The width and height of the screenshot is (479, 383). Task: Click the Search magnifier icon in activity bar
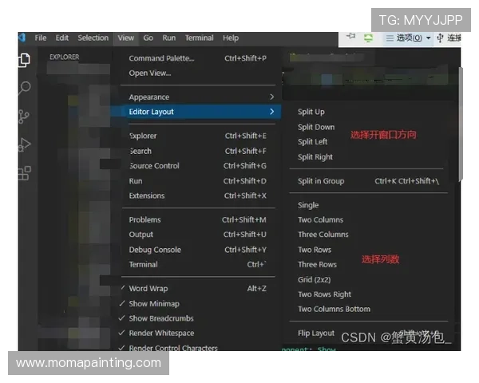coord(24,88)
